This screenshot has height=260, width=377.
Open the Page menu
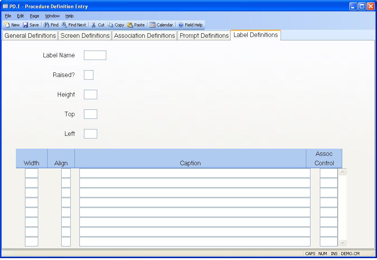tap(34, 16)
